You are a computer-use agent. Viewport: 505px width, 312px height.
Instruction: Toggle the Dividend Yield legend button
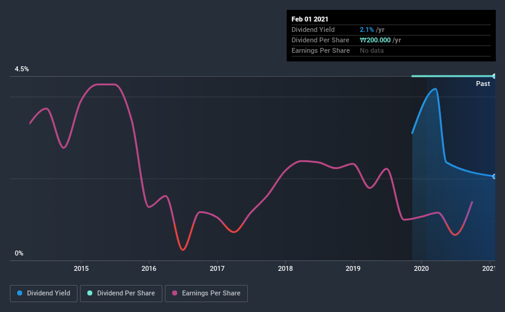tap(44, 294)
